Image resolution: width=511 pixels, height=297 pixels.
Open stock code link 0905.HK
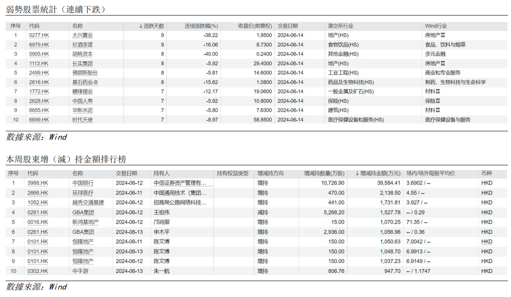39,54
